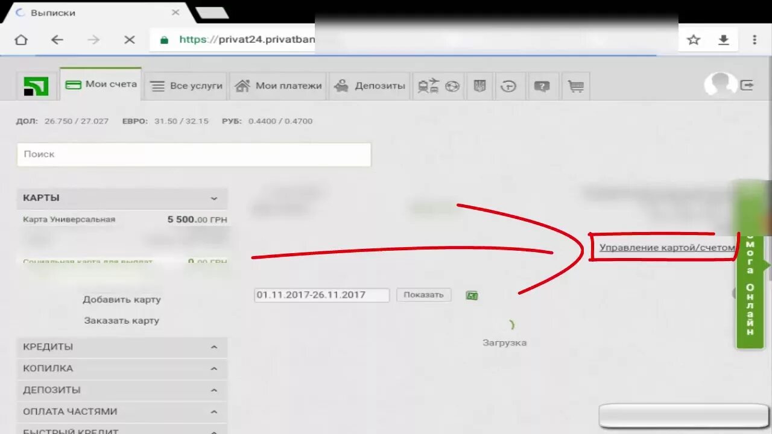Image resolution: width=772 pixels, height=434 pixels.
Task: Open Управление картой/счетом link
Action: point(667,248)
